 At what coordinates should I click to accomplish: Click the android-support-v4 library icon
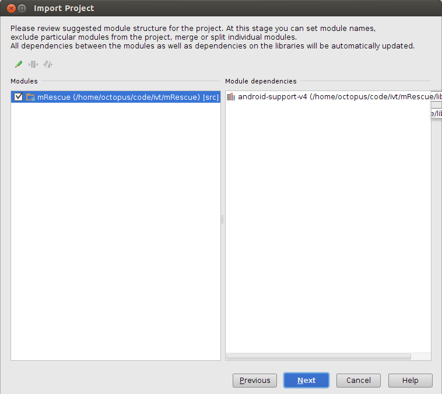(x=231, y=97)
